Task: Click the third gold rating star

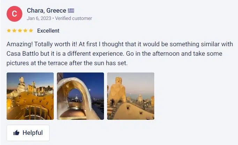Action: coord(20,30)
